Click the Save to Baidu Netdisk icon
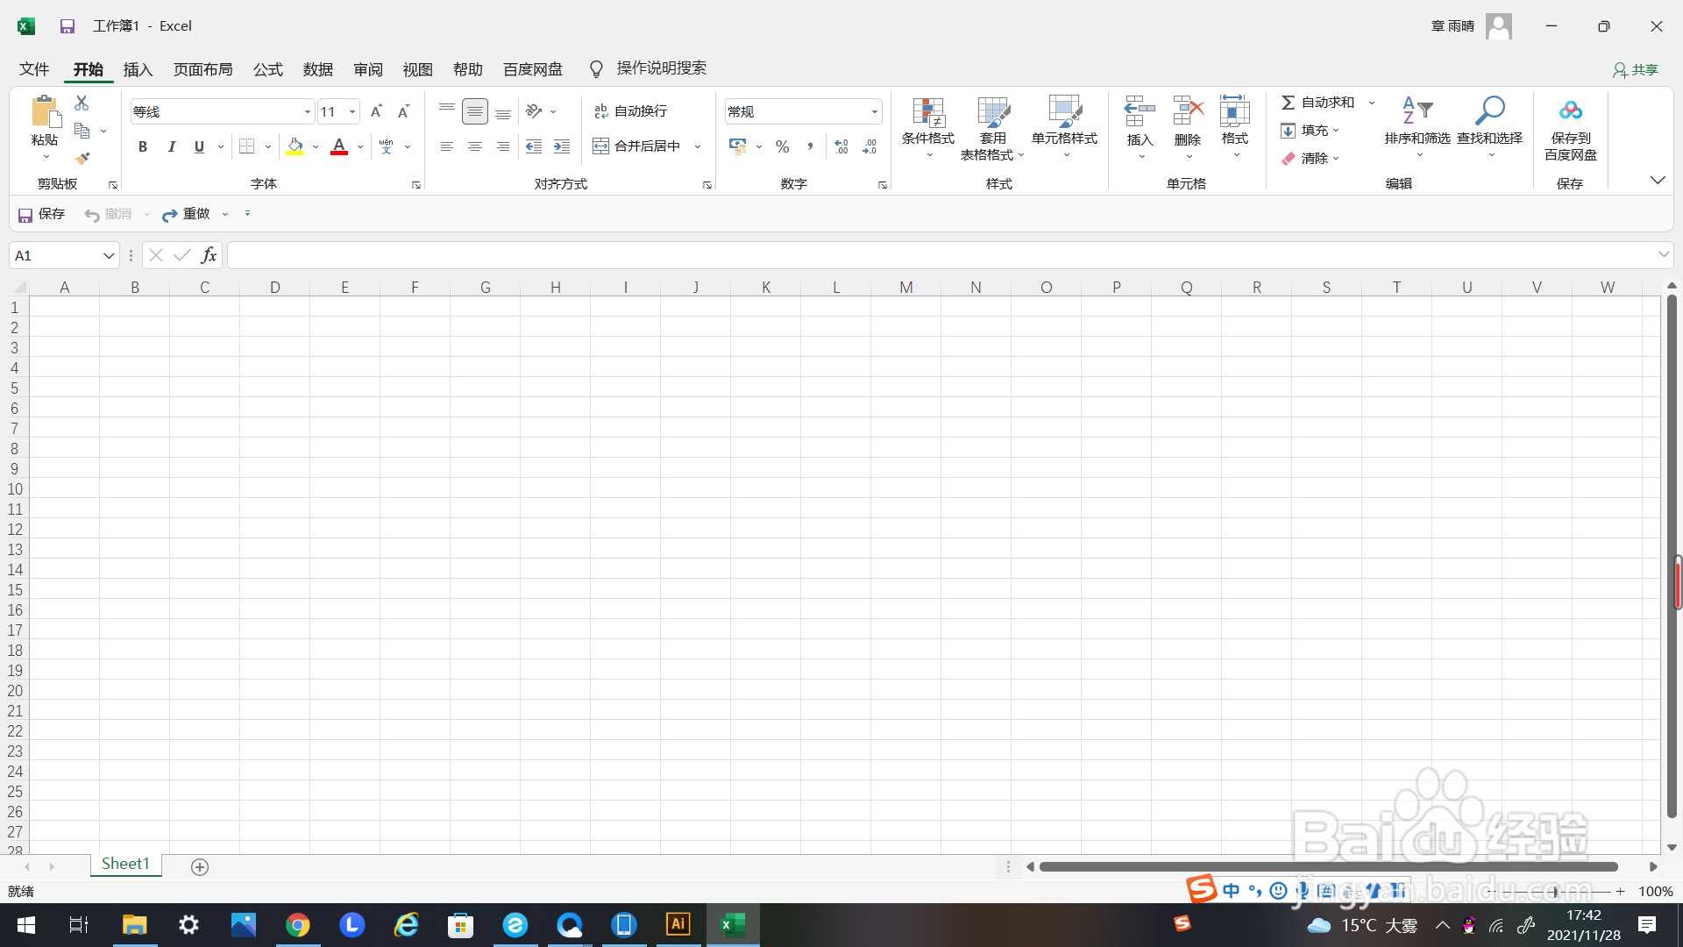 1570,112
